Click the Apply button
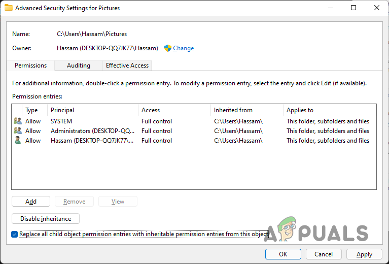389x264 pixels. [x=364, y=254]
